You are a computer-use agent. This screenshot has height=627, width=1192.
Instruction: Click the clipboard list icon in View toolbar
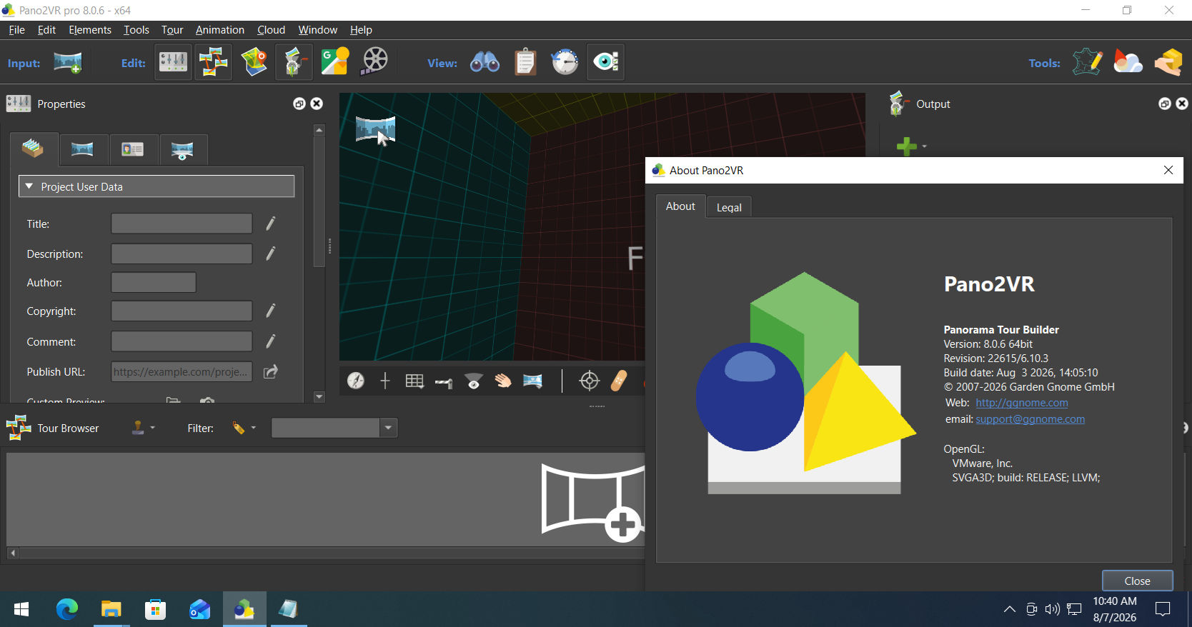click(x=525, y=62)
